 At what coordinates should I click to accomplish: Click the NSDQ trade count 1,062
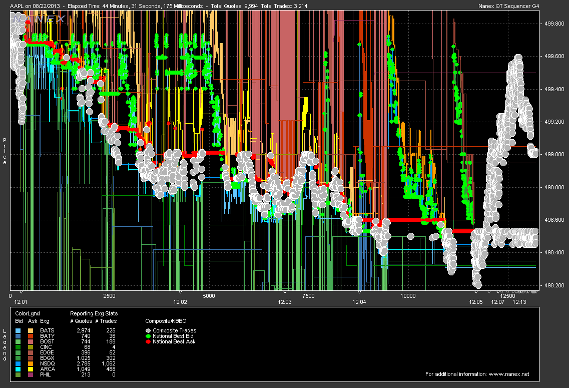pyautogui.click(x=109, y=363)
